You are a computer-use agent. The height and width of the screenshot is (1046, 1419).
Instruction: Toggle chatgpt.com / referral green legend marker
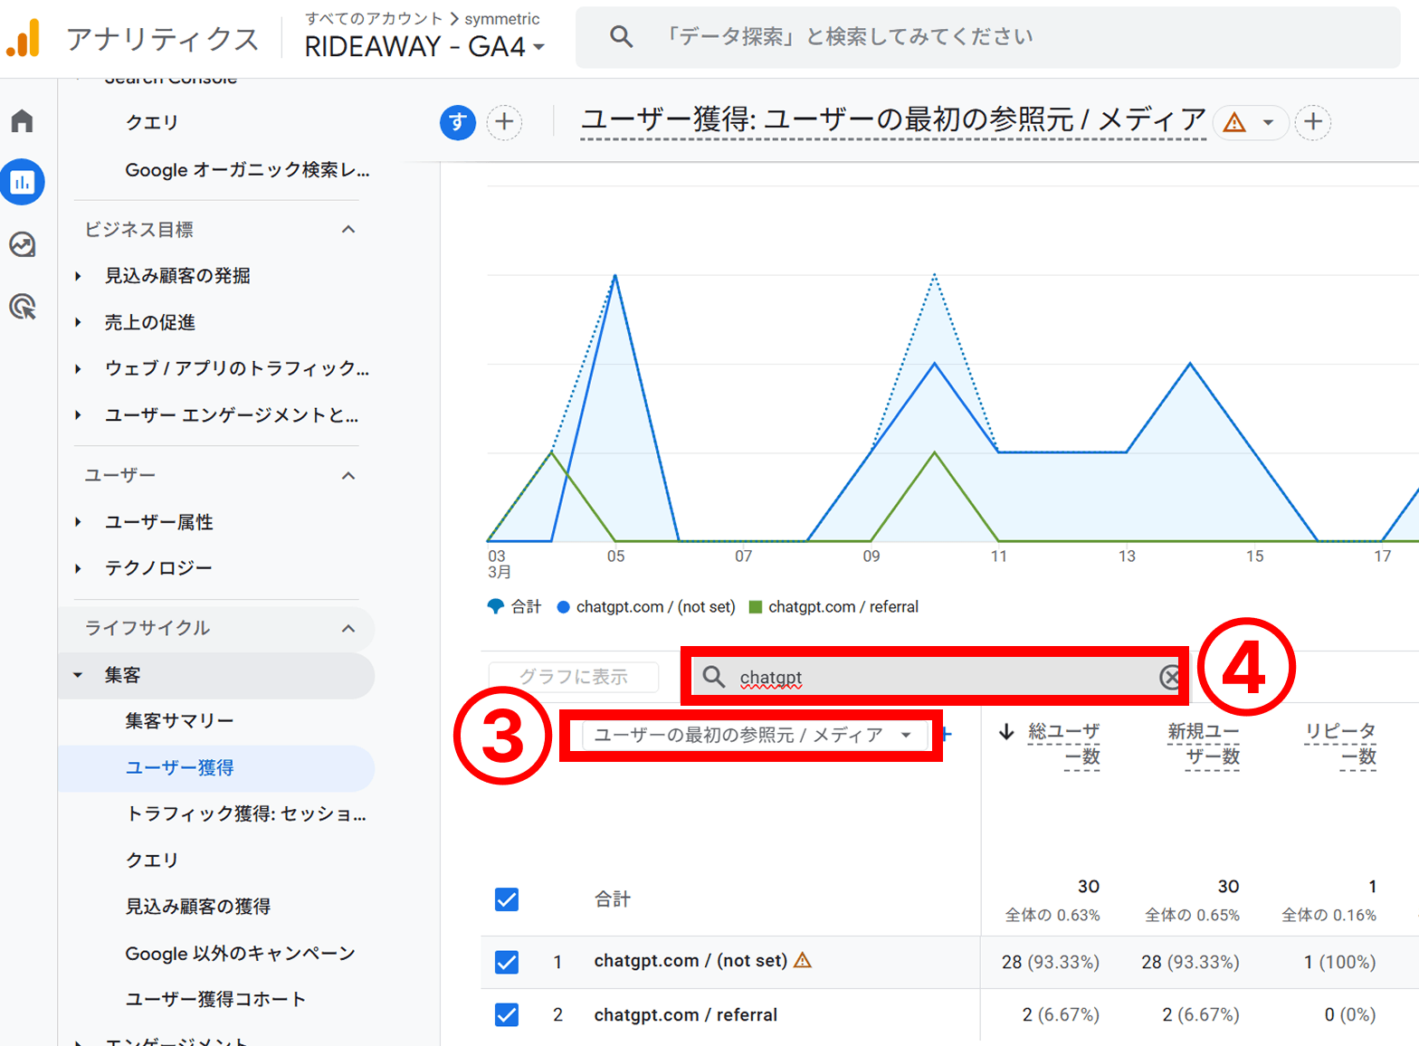click(x=756, y=607)
